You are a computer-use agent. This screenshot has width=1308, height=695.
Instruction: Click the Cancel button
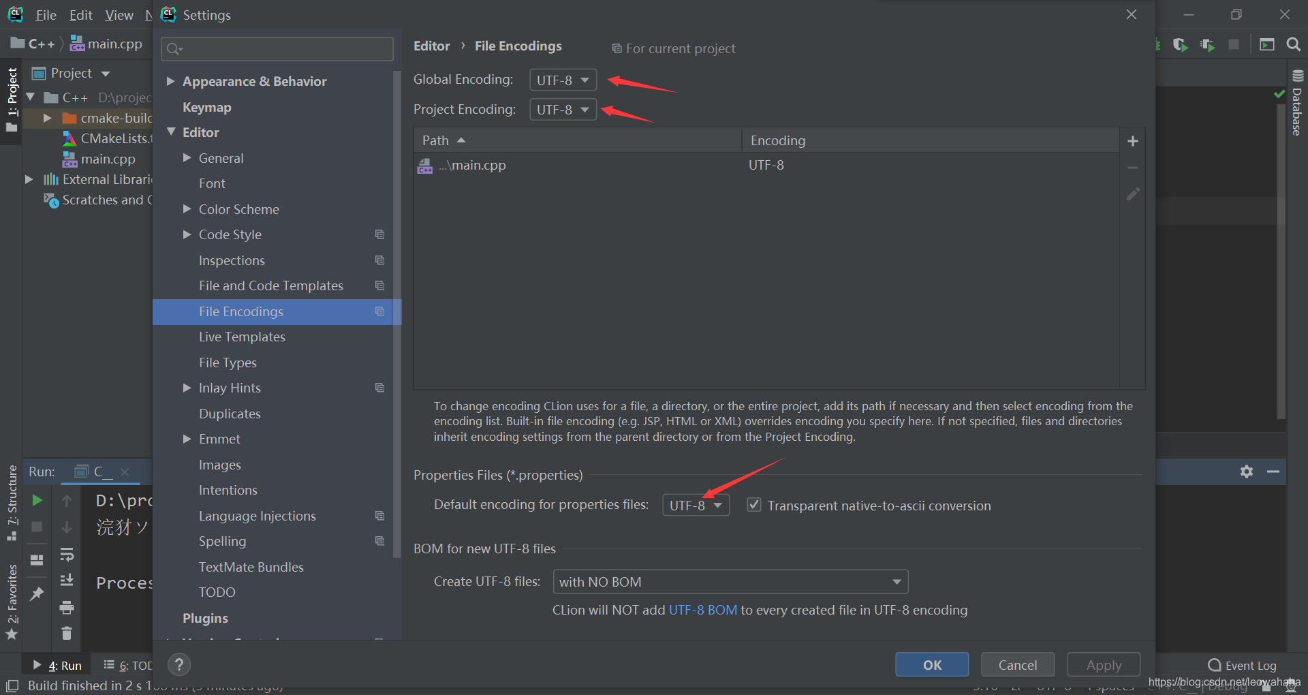[x=1018, y=664]
